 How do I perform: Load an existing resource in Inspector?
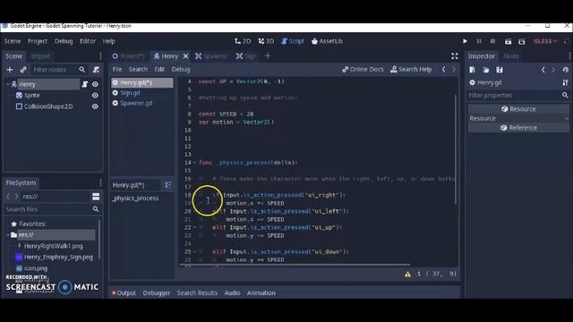click(x=485, y=70)
